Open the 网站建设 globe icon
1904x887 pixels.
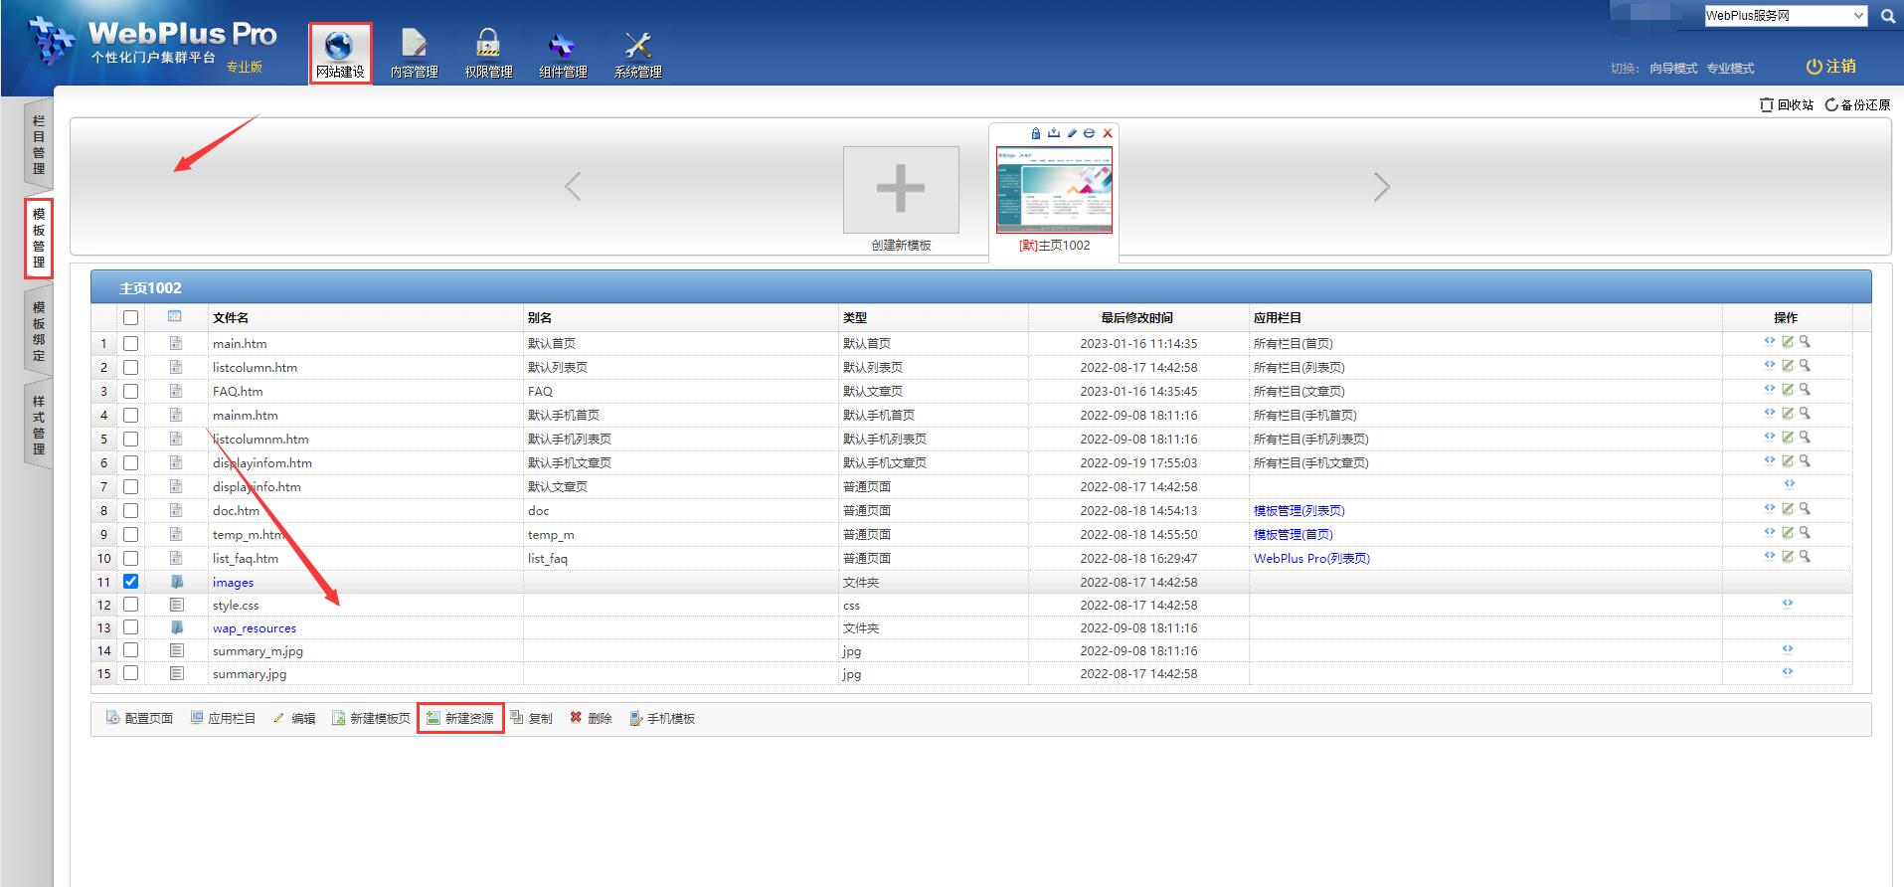tap(339, 46)
